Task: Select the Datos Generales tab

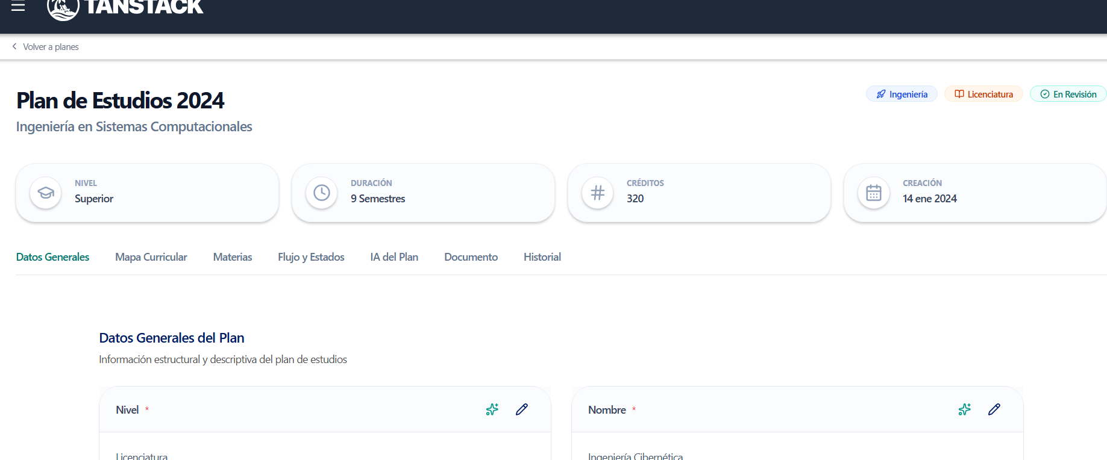Action: point(52,257)
